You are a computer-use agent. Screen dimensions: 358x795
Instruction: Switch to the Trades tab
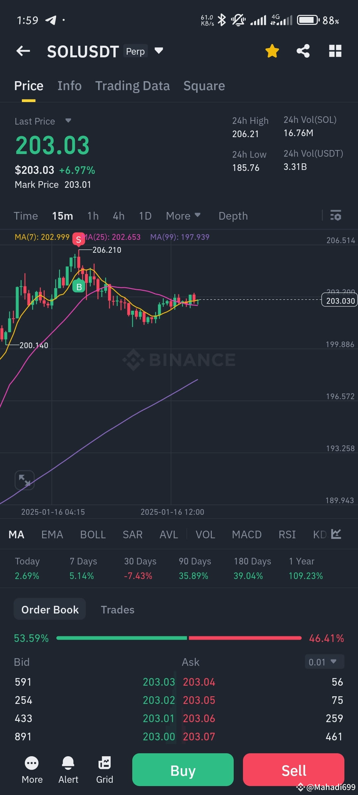(x=118, y=609)
